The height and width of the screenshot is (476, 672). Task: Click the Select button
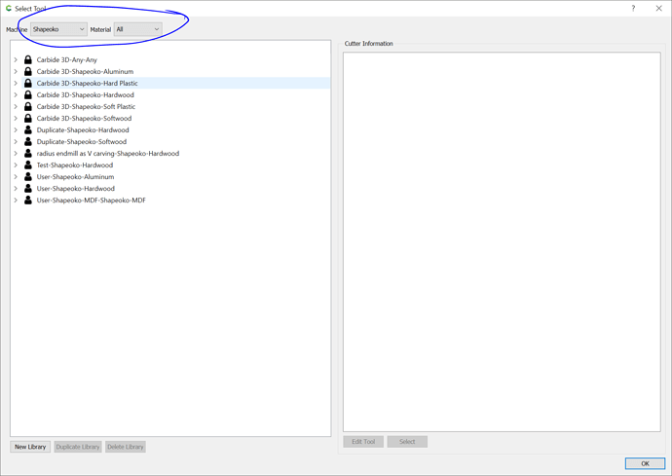[407, 442]
